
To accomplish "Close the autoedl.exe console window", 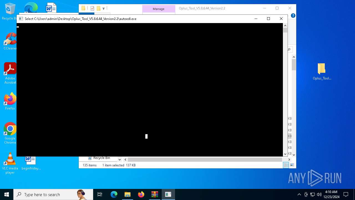I will coord(281,19).
